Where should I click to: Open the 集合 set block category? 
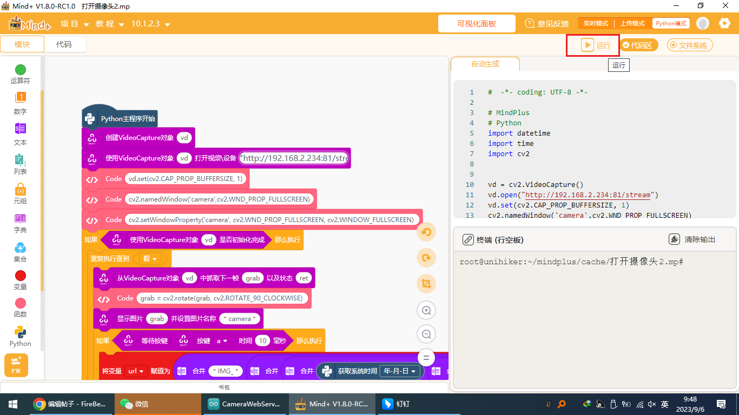pos(20,252)
